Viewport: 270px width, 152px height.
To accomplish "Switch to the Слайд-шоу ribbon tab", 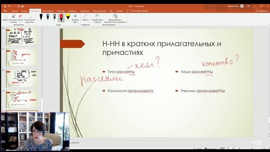I will coord(85,11).
